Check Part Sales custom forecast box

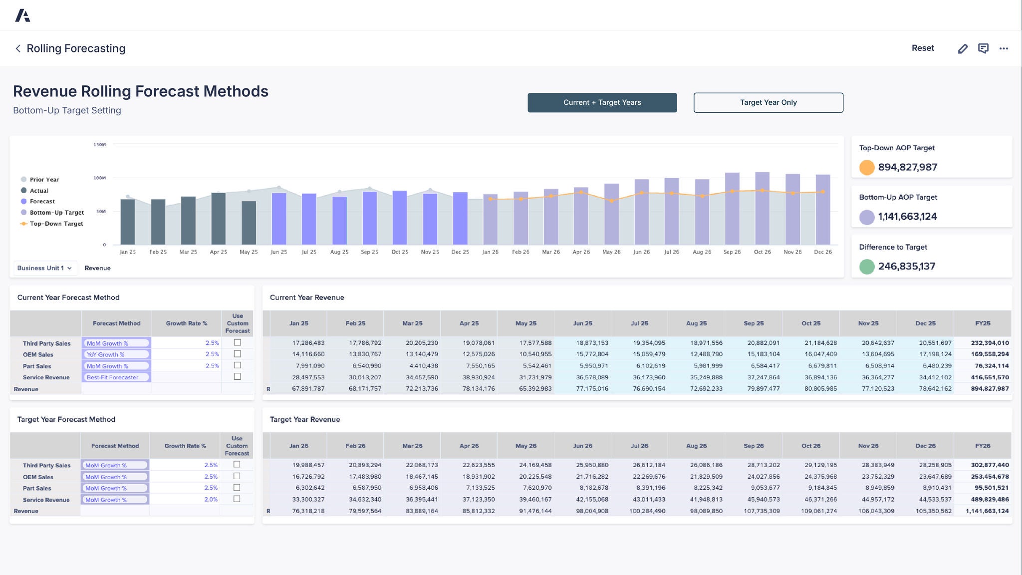[238, 365]
